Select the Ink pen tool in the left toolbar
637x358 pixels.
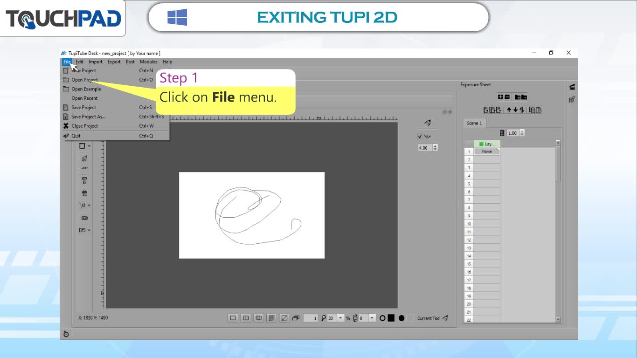click(x=84, y=158)
